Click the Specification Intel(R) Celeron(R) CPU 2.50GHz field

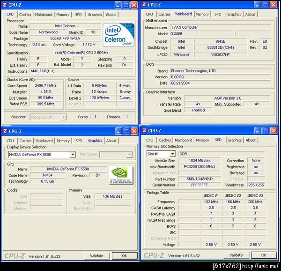pos(81,53)
